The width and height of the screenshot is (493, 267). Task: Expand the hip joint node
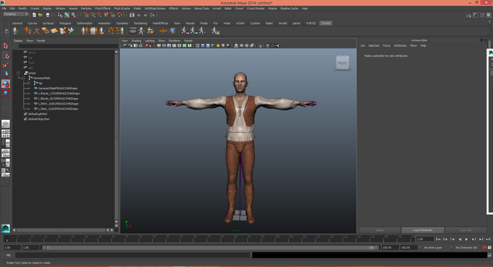pos(28,84)
